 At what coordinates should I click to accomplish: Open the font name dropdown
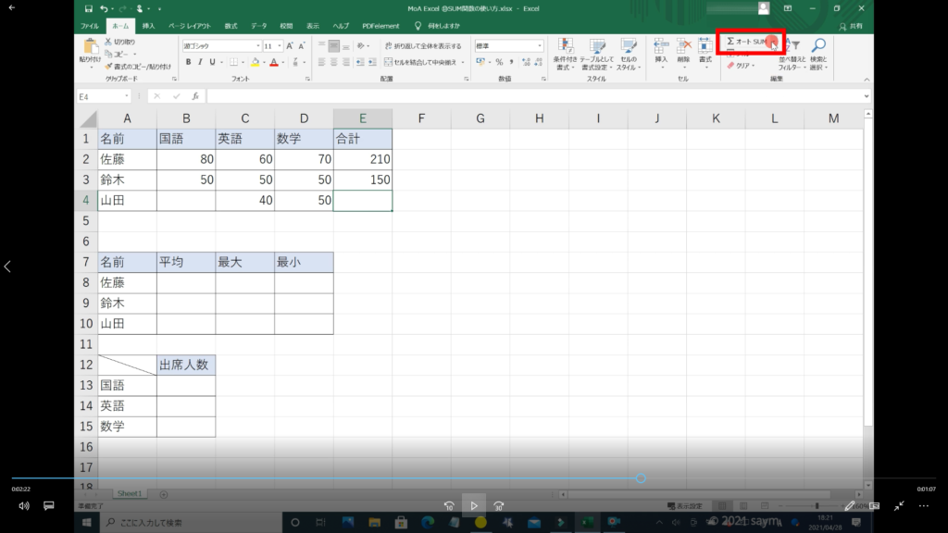(x=256, y=45)
